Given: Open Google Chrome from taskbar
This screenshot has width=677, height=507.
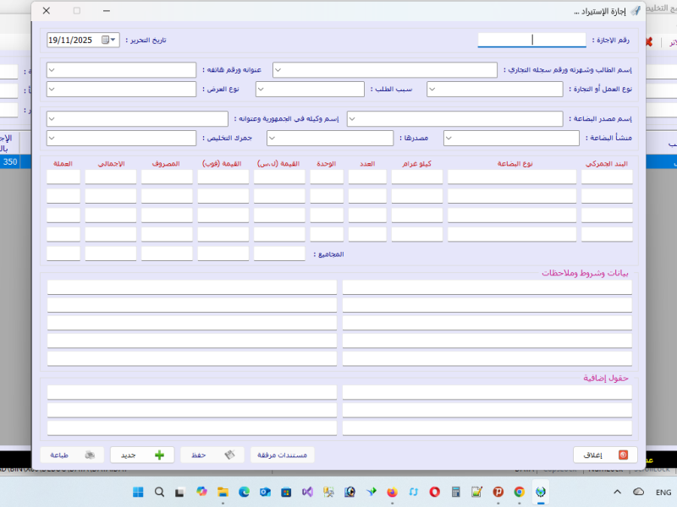Looking at the screenshot, I should point(519,492).
